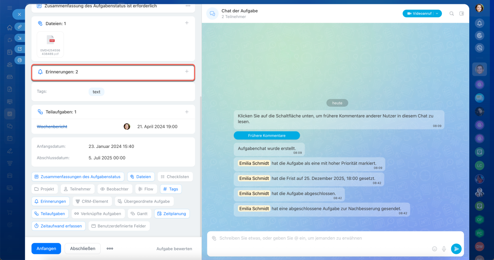The width and height of the screenshot is (494, 260).
Task: Open the EMD4254556438489.pdf file thumbnail
Action: 50,44
